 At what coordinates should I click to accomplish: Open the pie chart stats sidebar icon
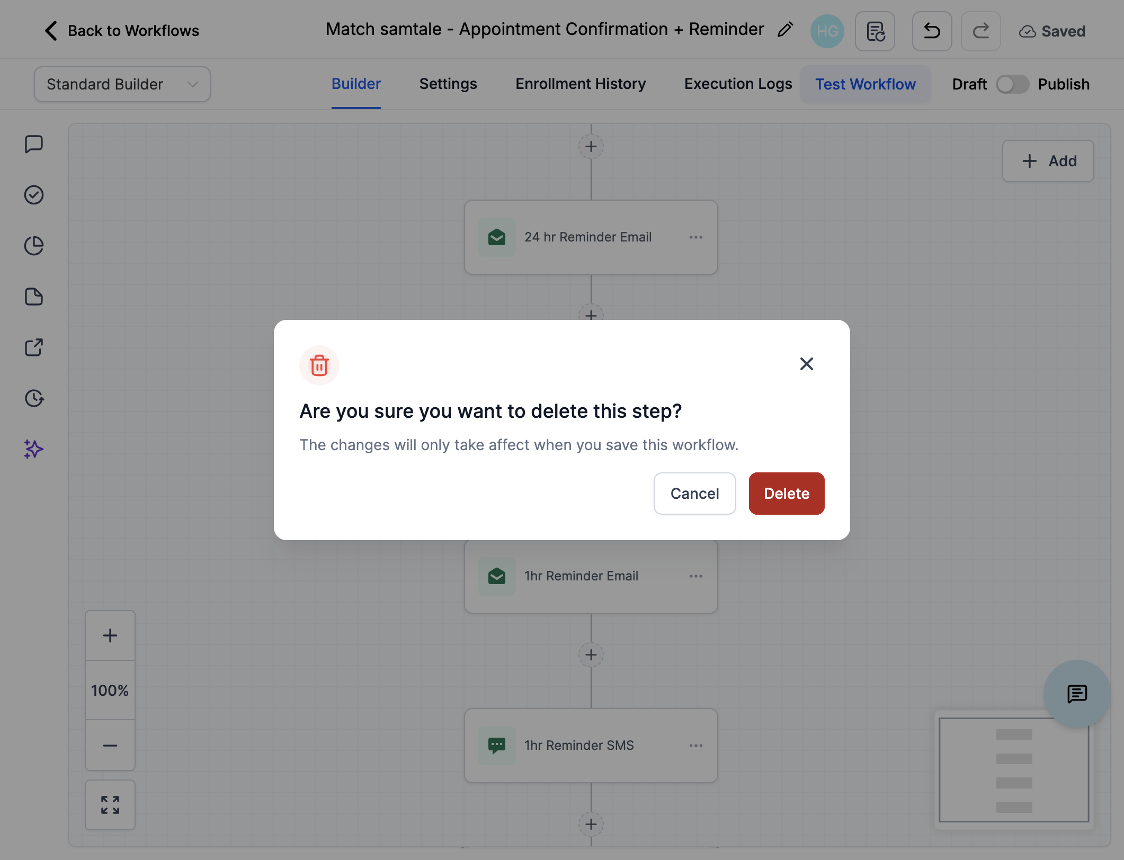(x=34, y=246)
